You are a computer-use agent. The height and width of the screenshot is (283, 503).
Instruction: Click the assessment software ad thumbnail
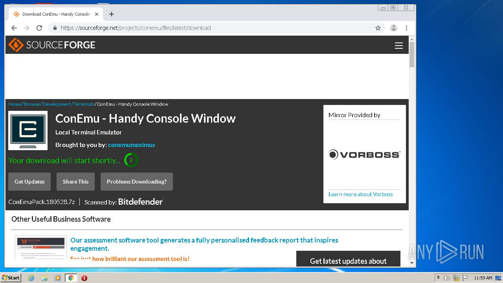coord(41,248)
